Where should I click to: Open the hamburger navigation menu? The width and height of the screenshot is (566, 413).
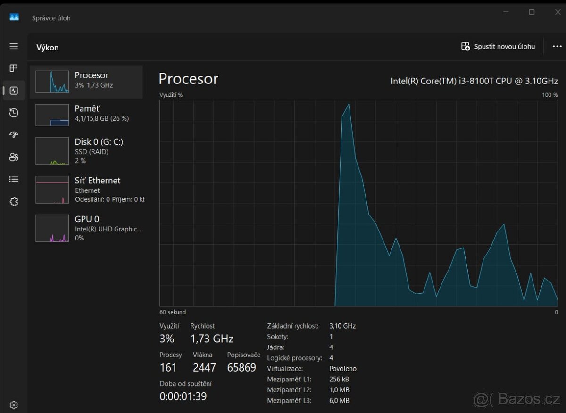pos(14,46)
